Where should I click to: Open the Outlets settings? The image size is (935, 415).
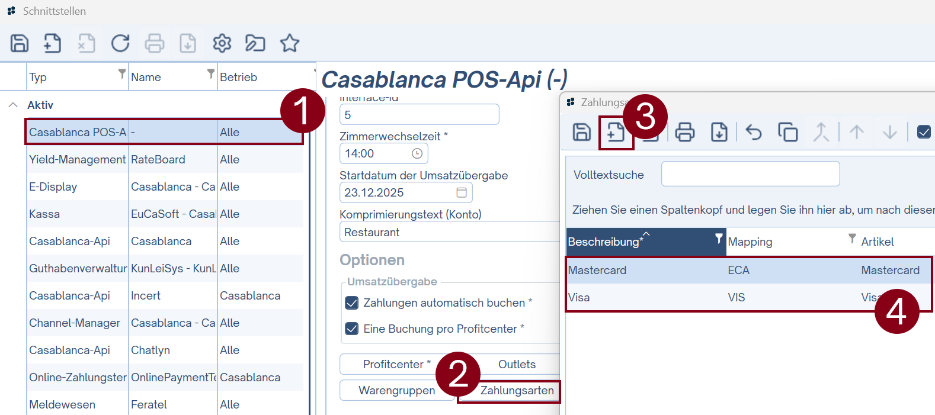(x=517, y=364)
